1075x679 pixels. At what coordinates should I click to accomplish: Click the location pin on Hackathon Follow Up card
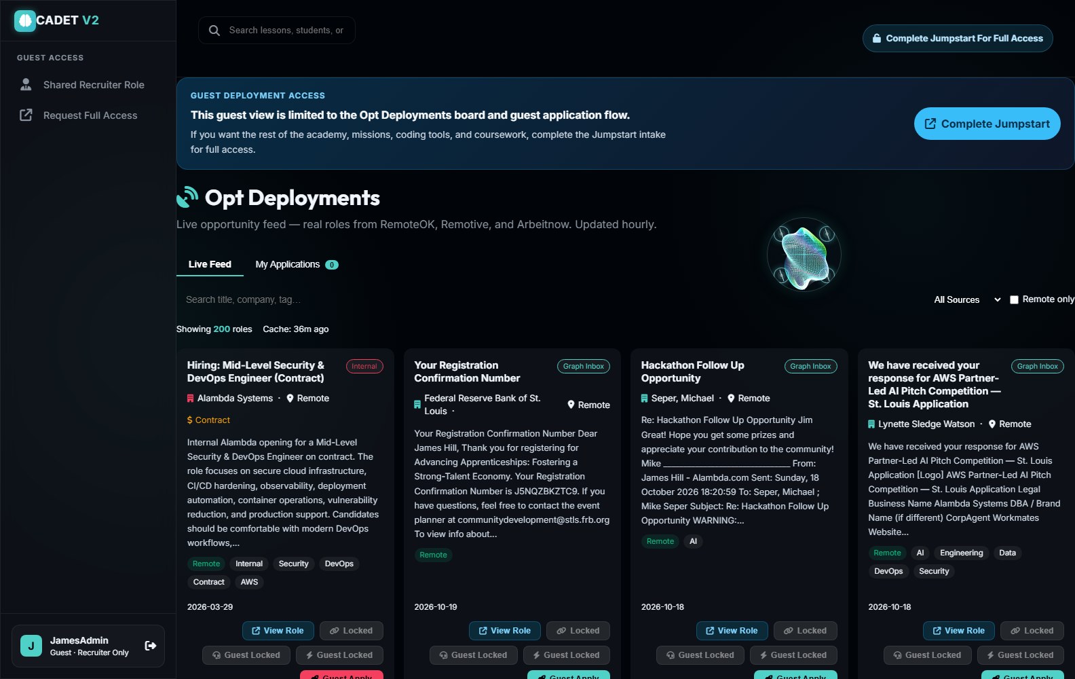tap(731, 399)
